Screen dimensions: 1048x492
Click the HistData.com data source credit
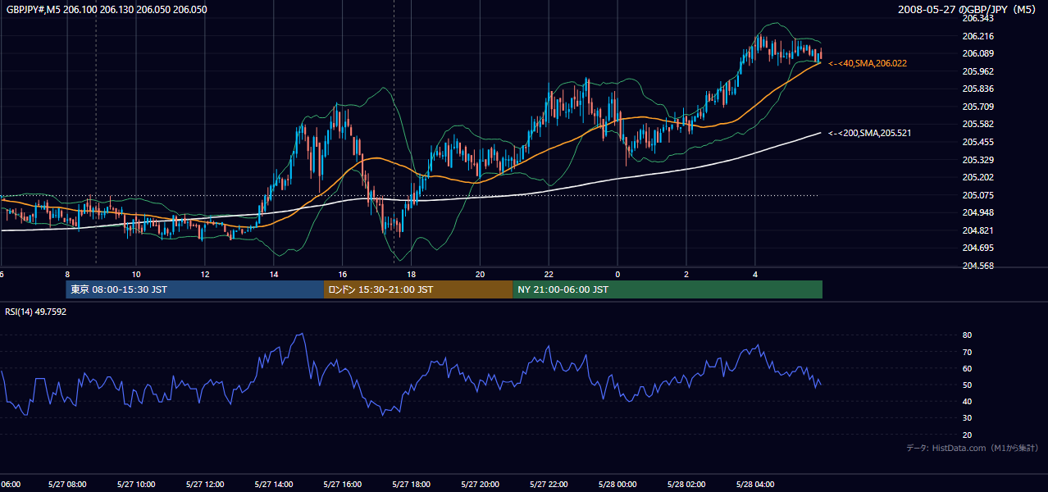coord(973,448)
